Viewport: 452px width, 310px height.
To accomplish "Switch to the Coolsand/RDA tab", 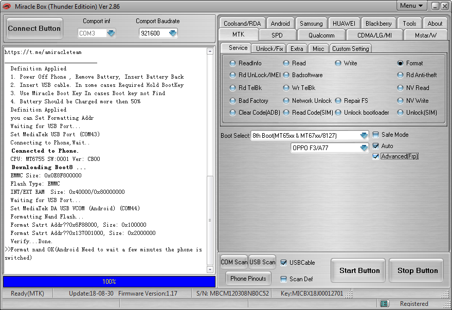I will point(242,23).
